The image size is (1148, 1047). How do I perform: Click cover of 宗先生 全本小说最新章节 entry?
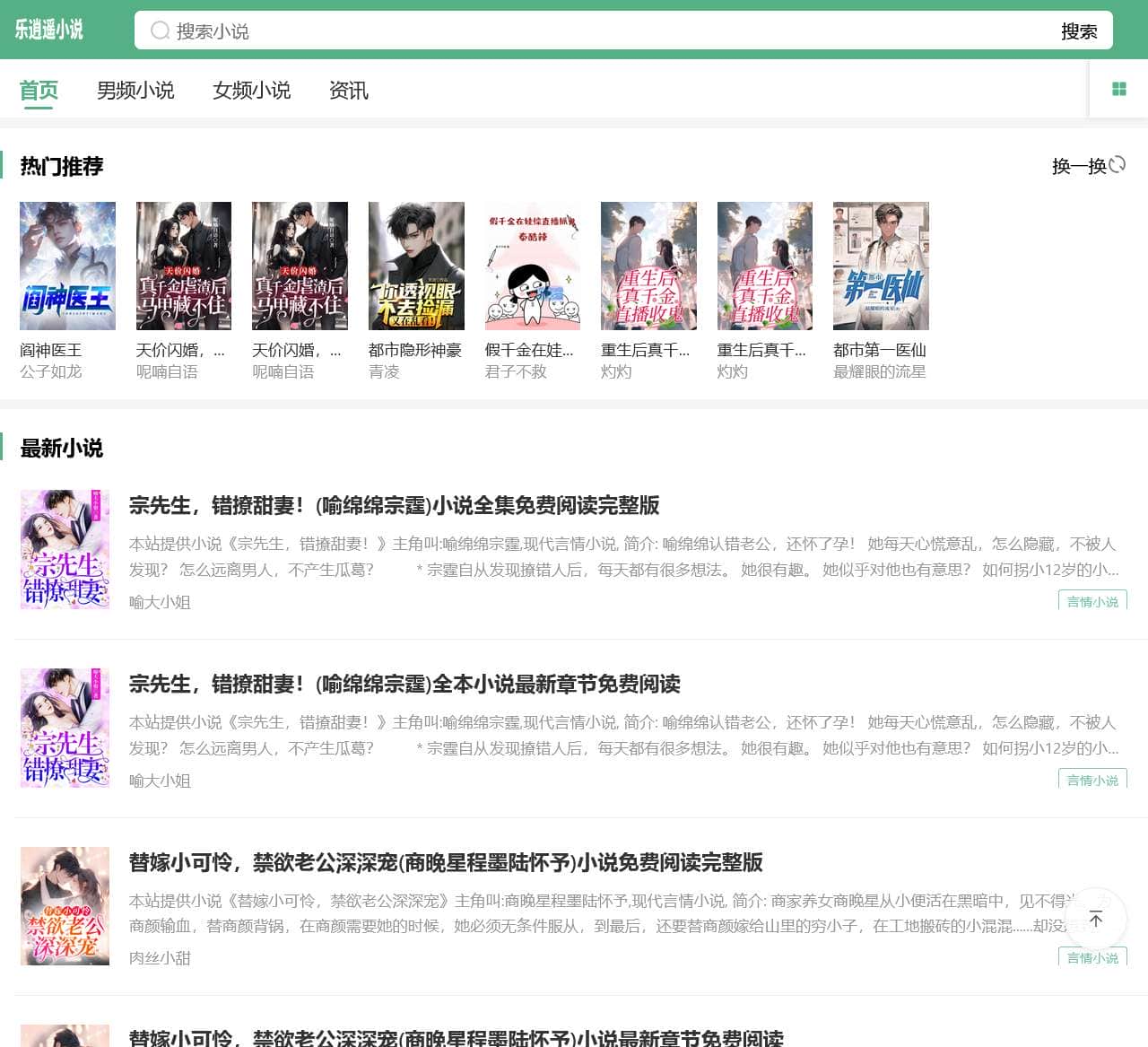[x=65, y=728]
